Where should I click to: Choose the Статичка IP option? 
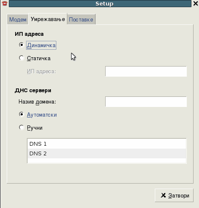click(x=21, y=58)
